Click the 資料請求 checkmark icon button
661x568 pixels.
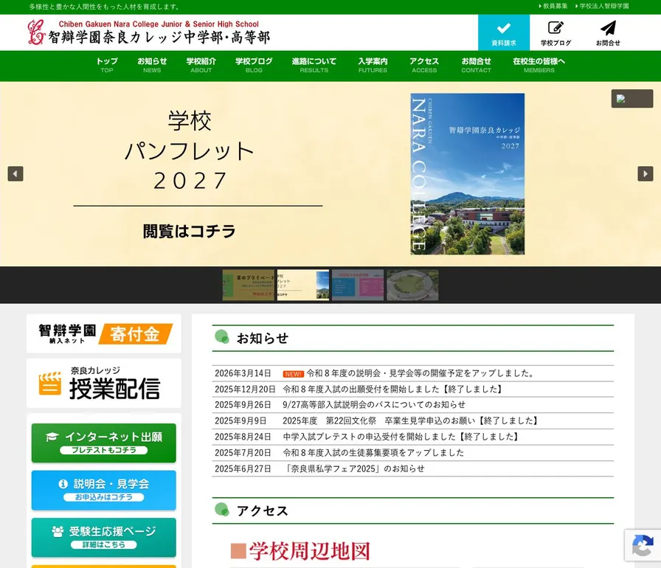click(x=503, y=33)
